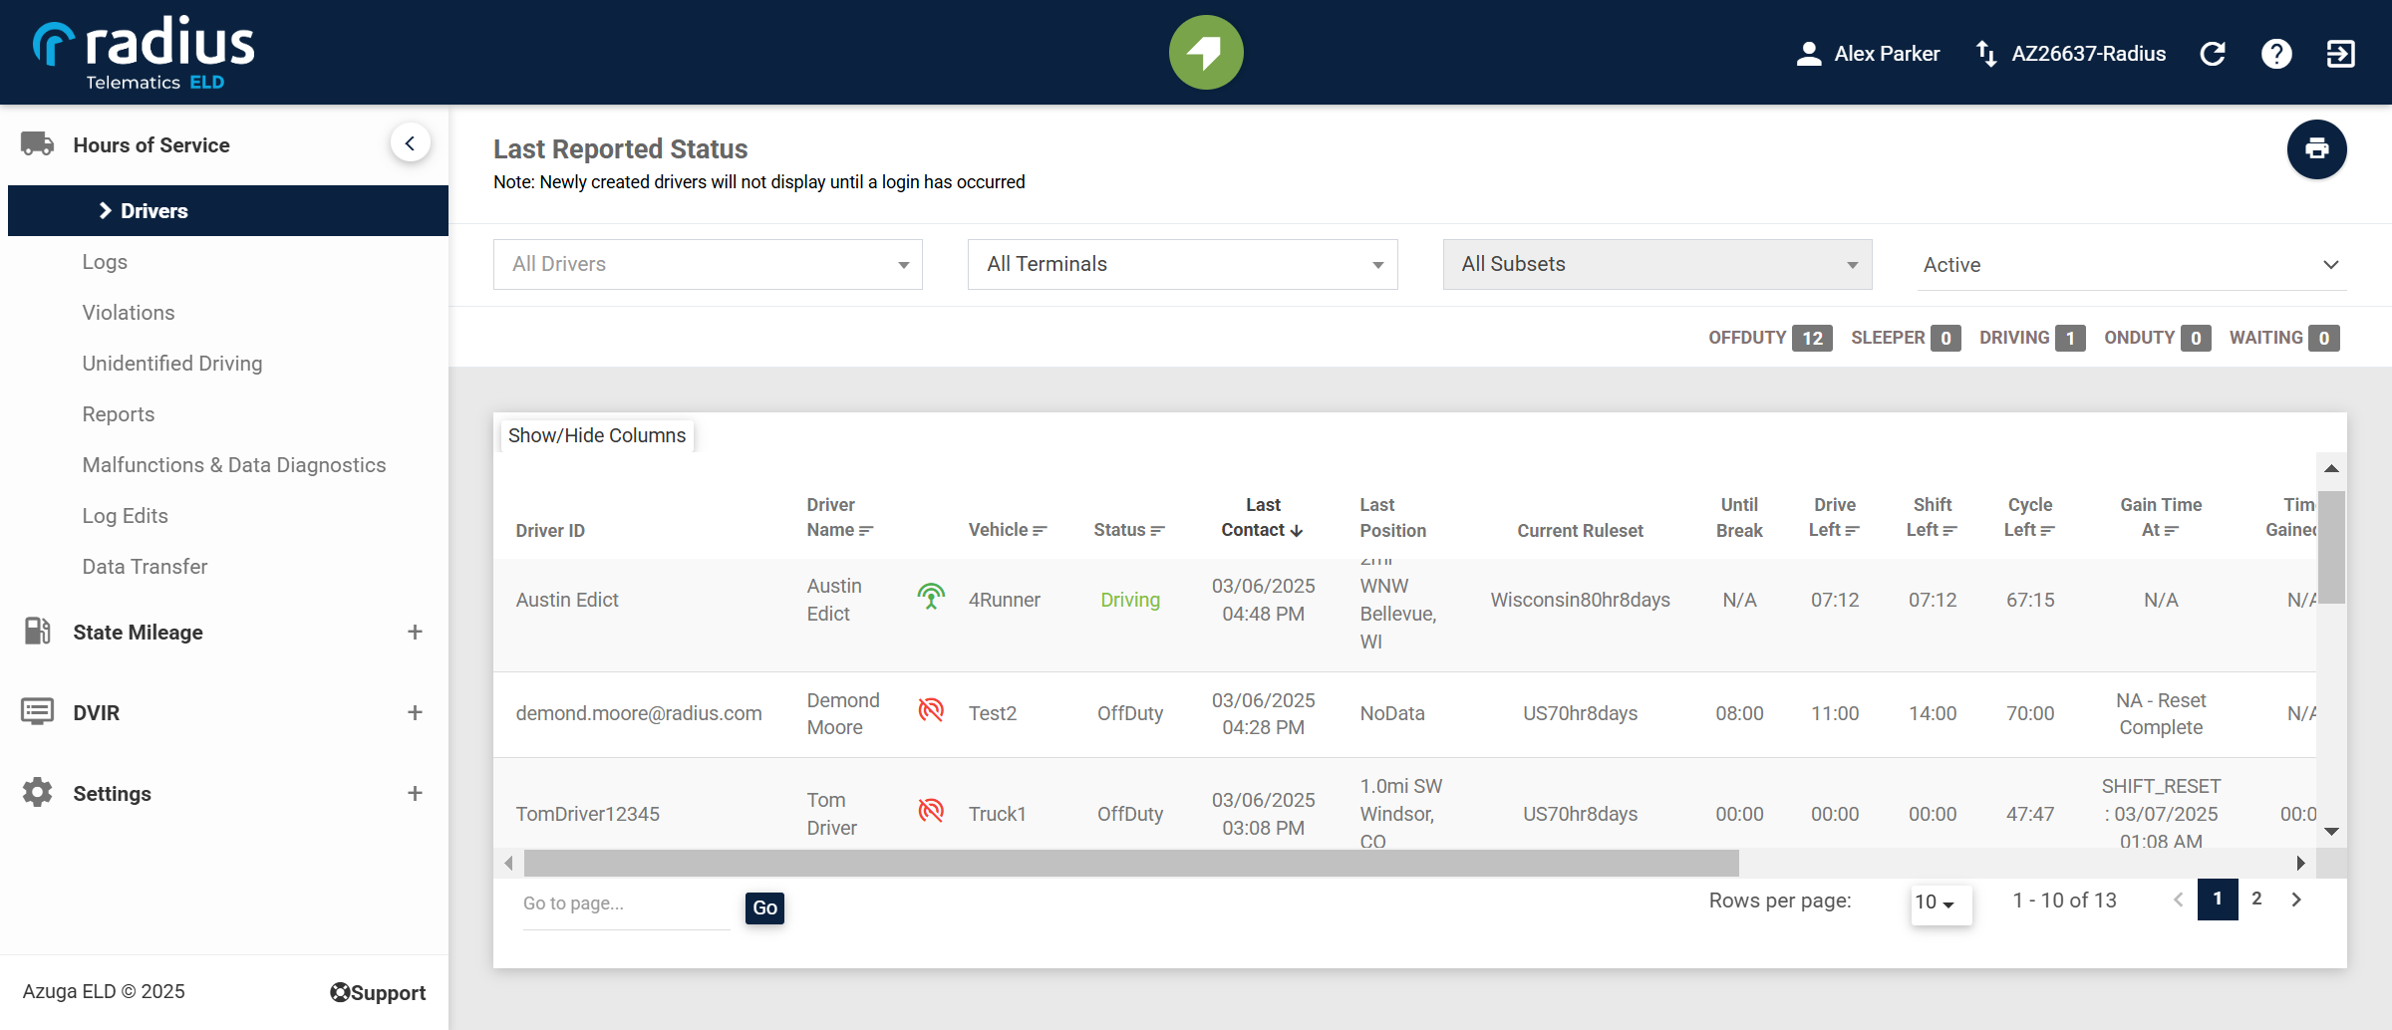This screenshot has width=2392, height=1030.
Task: Click the State Mileage fuel pump icon
Action: point(38,631)
